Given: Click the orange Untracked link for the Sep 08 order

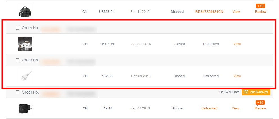Looking at the screenshot, I should pyautogui.click(x=209, y=108).
